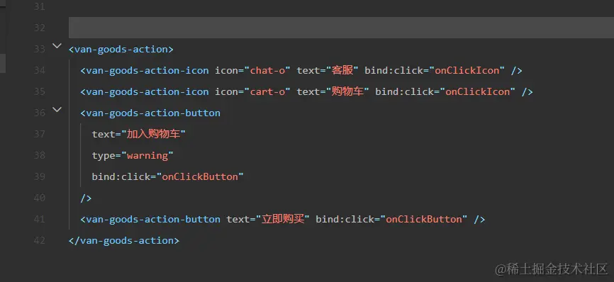
Task: Click the icon attribute name on line 35
Action: coord(227,92)
